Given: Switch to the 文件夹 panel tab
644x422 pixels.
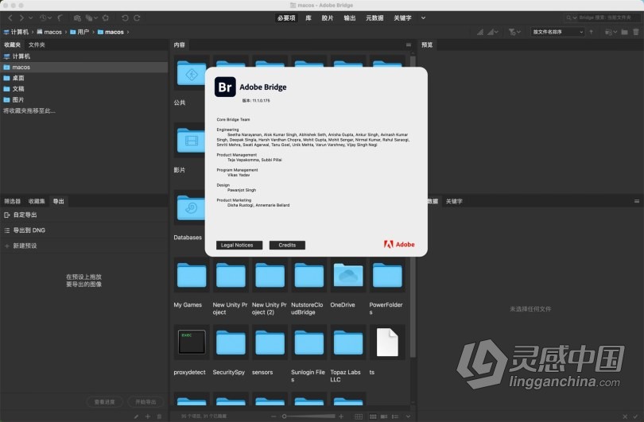Looking at the screenshot, I should tap(37, 45).
